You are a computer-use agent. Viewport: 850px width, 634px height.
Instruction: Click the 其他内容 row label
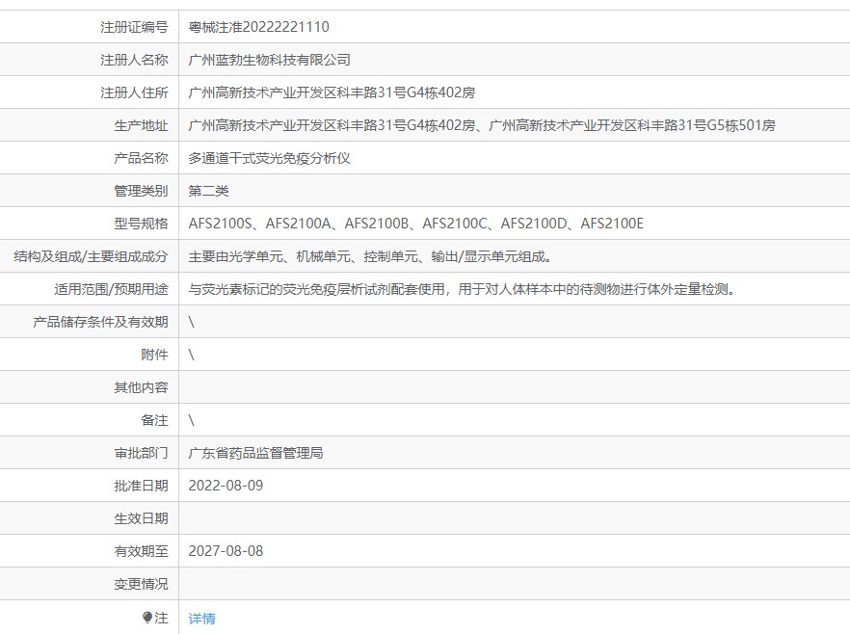(141, 387)
